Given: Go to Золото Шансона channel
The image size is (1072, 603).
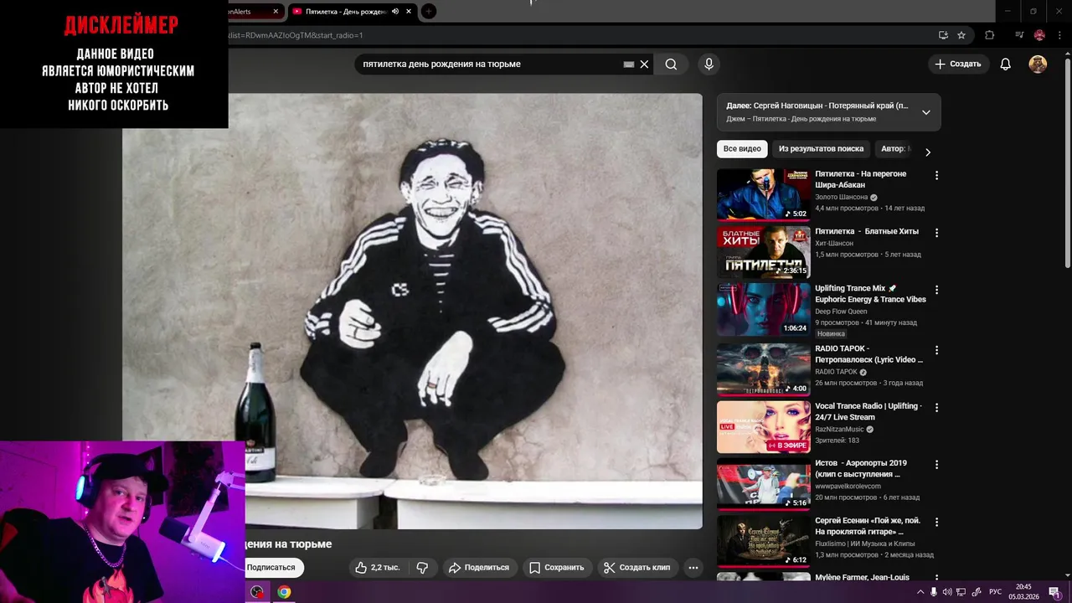Looking at the screenshot, I should tap(842, 198).
